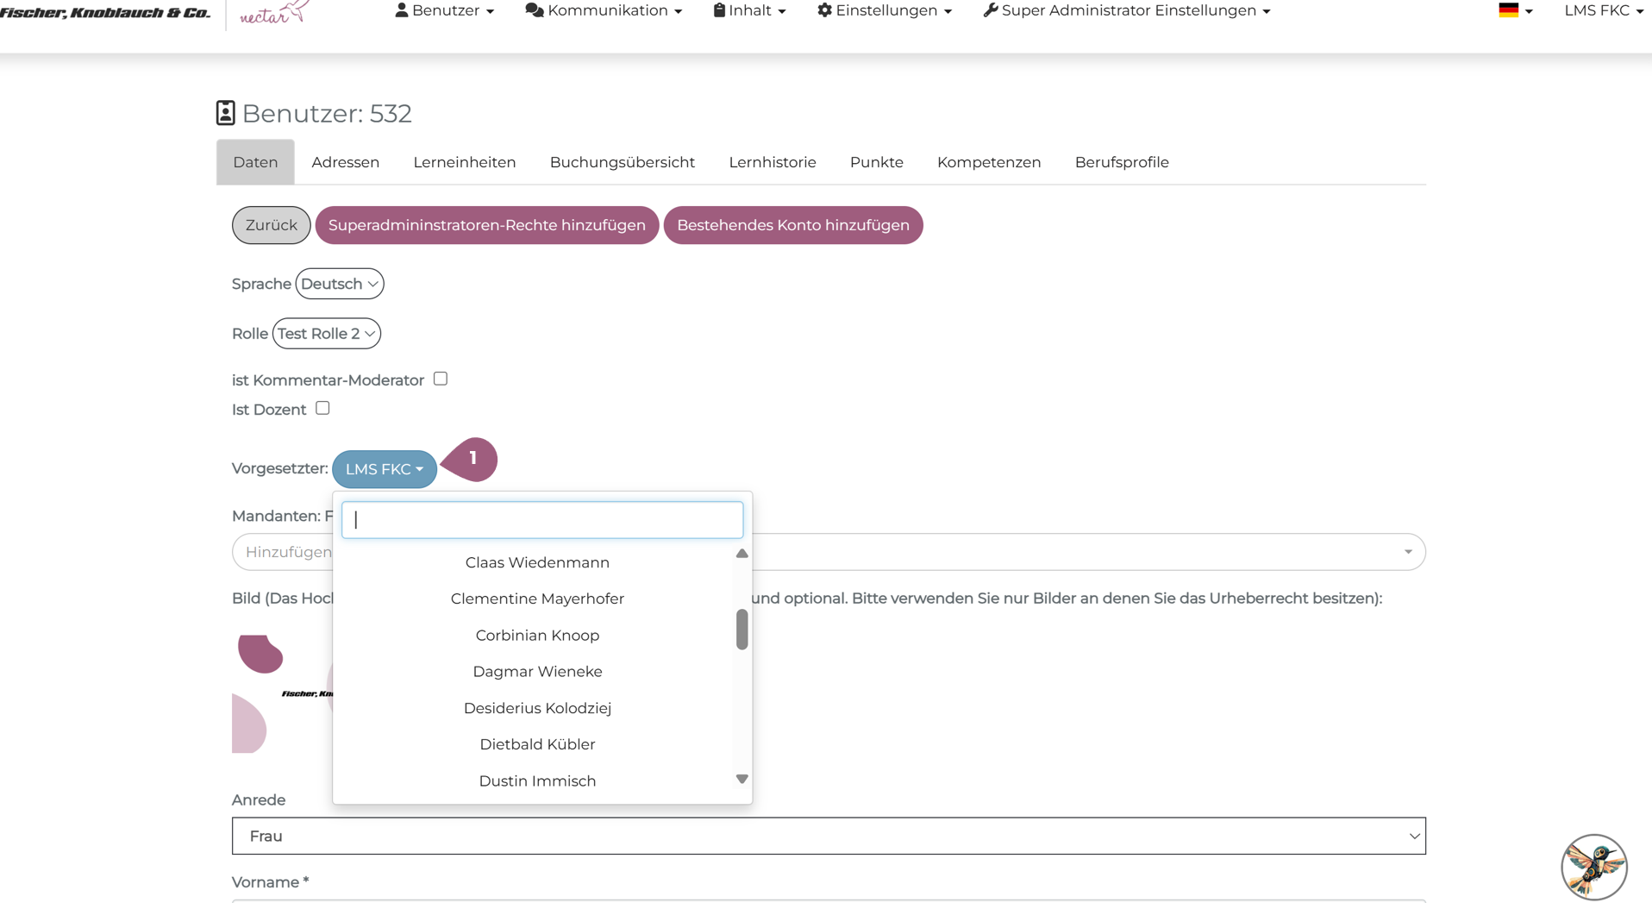Click the German flag language icon

(1508, 10)
